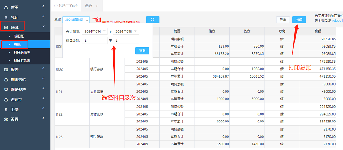This screenshot has width=343, height=150.
Task: Expand the 工资 menu chevron
Action: tap(44, 109)
